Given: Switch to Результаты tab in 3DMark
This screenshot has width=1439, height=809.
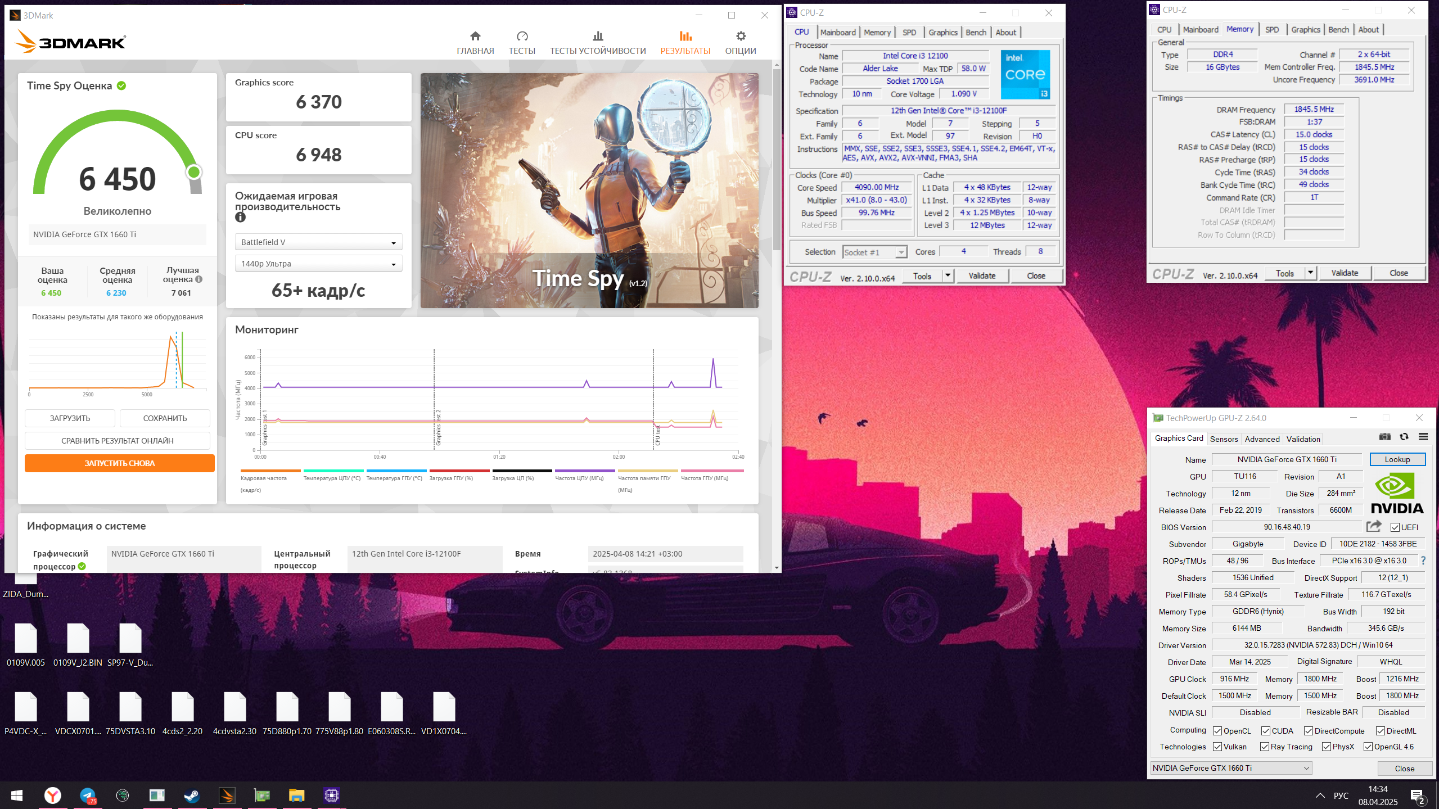Looking at the screenshot, I should [685, 43].
